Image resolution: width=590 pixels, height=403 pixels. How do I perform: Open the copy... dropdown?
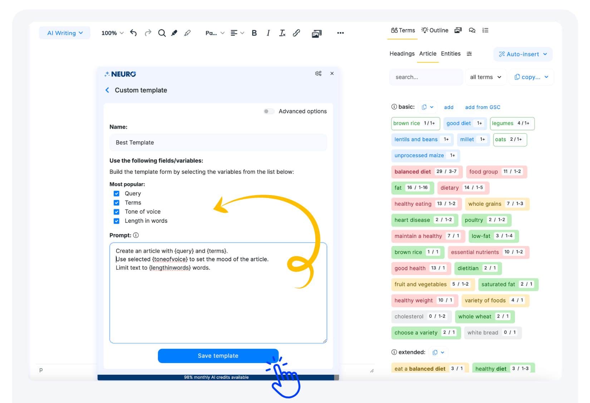531,77
